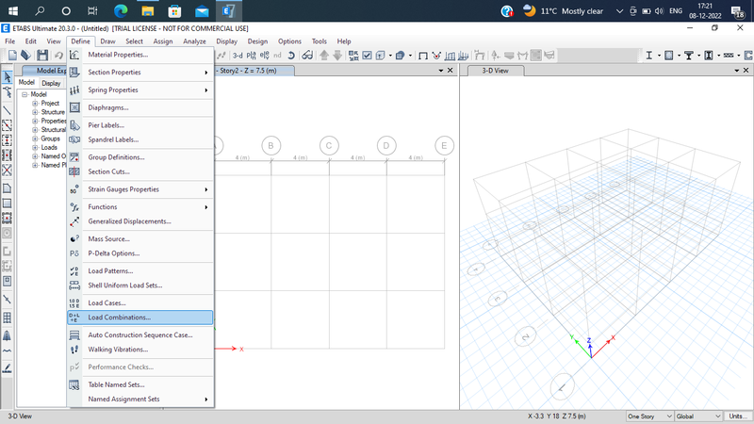This screenshot has width=754, height=424.
Task: Click the Functions fx menu icon
Action: pos(74,206)
